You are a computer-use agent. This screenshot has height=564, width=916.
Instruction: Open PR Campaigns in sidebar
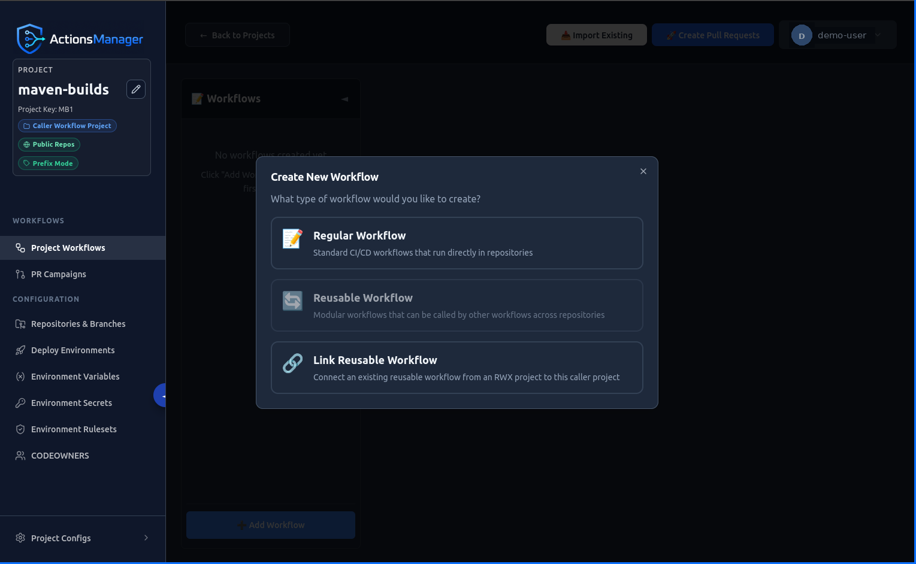[x=83, y=274]
